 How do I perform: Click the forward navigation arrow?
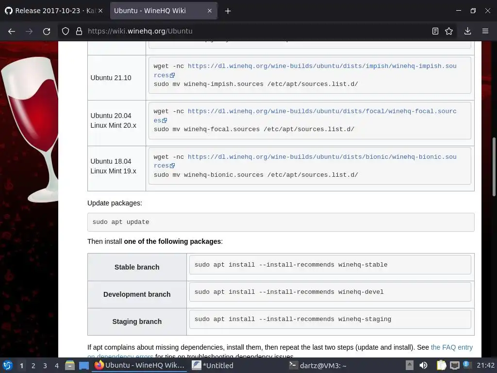coord(29,31)
